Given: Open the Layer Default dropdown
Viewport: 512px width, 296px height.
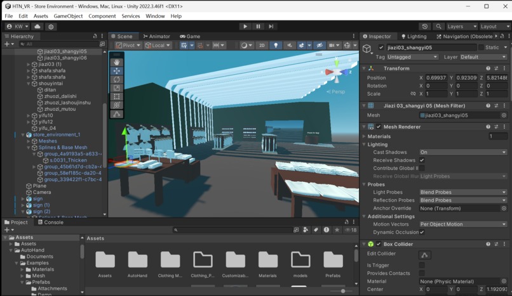Looking at the screenshot, I should pyautogui.click(x=483, y=57).
